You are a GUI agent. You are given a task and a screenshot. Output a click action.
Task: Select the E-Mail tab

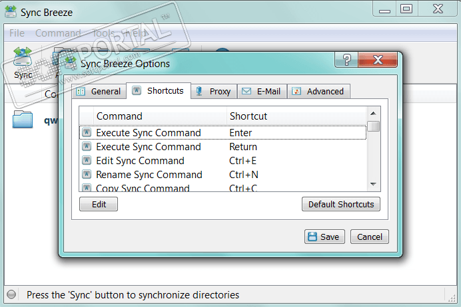(x=261, y=92)
